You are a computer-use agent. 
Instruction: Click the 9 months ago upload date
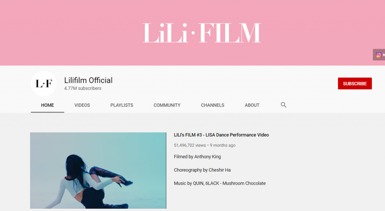coord(223,145)
